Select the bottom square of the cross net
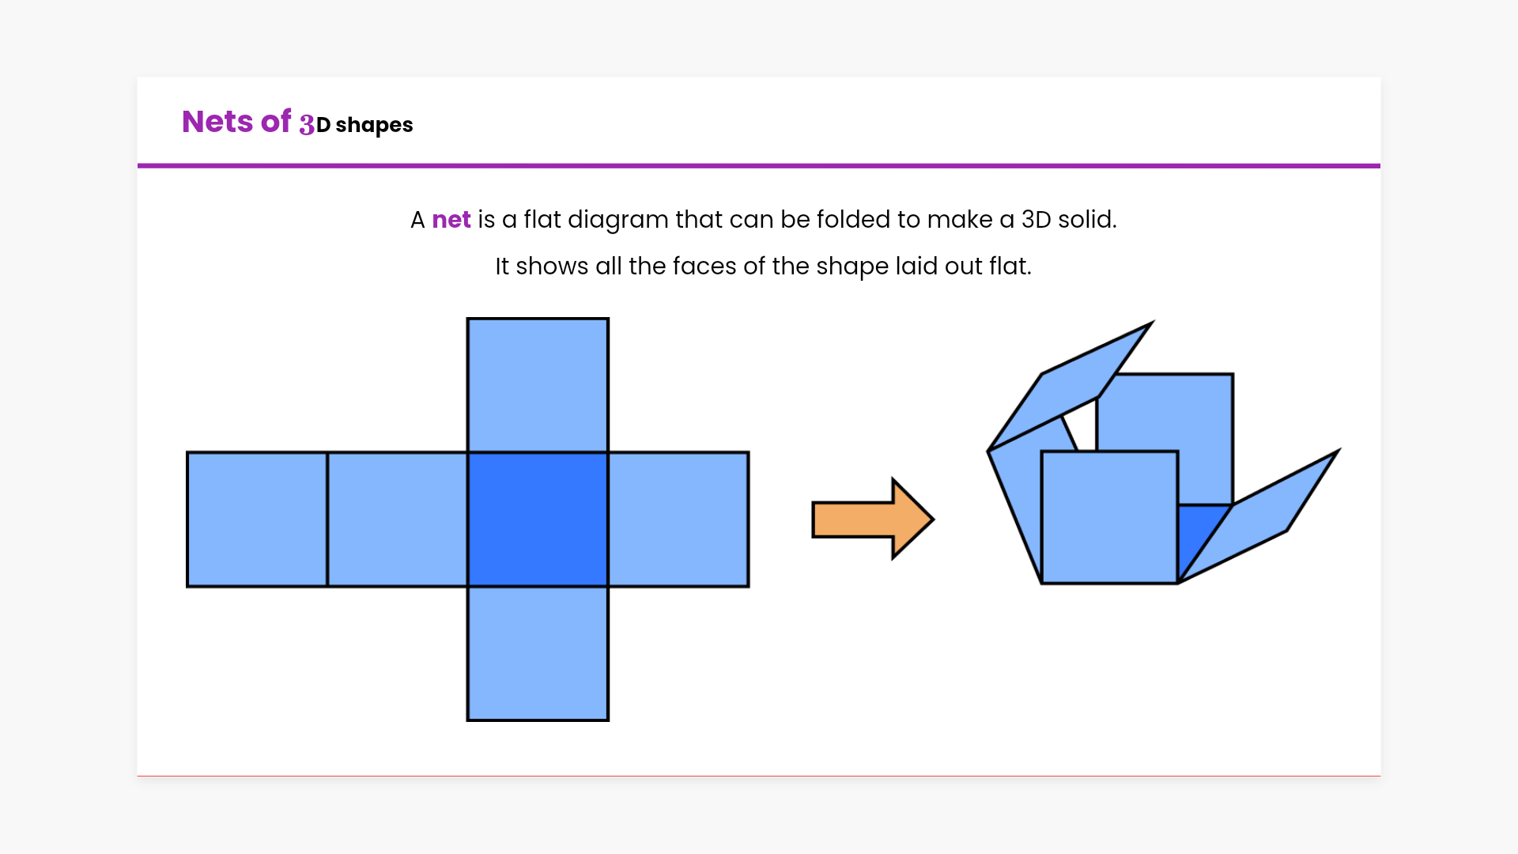This screenshot has height=854, width=1518. pyautogui.click(x=538, y=654)
